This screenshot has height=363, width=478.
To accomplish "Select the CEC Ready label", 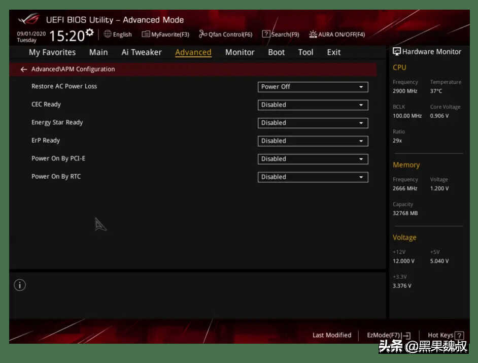I will 46,104.
